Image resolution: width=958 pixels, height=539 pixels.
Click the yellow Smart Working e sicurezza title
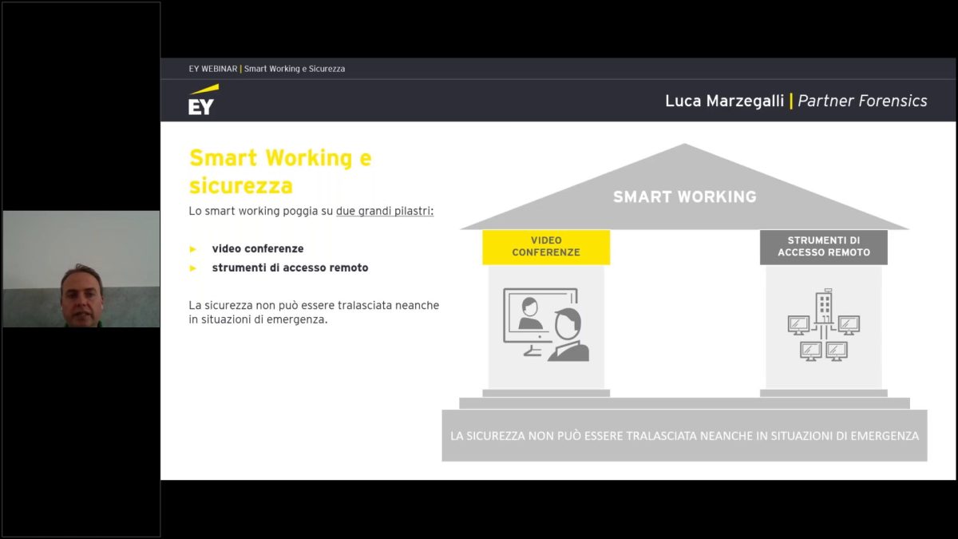(x=280, y=172)
